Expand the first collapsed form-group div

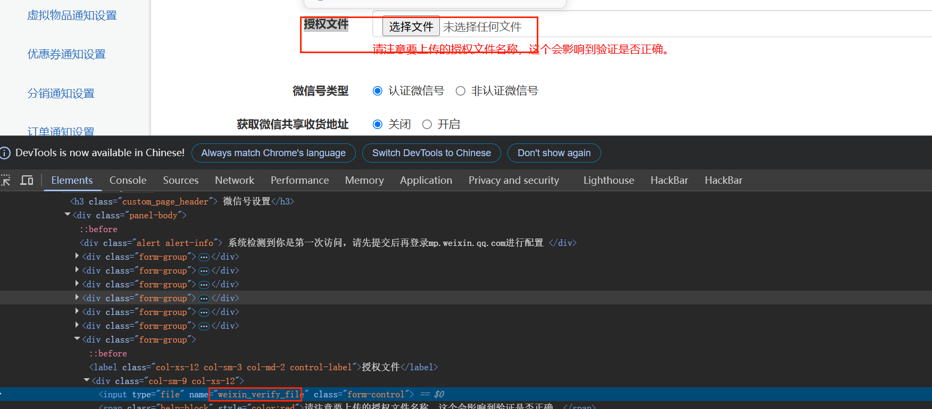(77, 257)
